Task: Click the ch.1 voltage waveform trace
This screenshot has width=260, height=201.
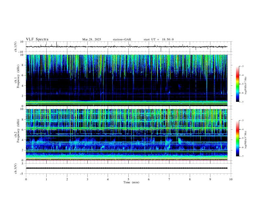Action: pos(126,47)
